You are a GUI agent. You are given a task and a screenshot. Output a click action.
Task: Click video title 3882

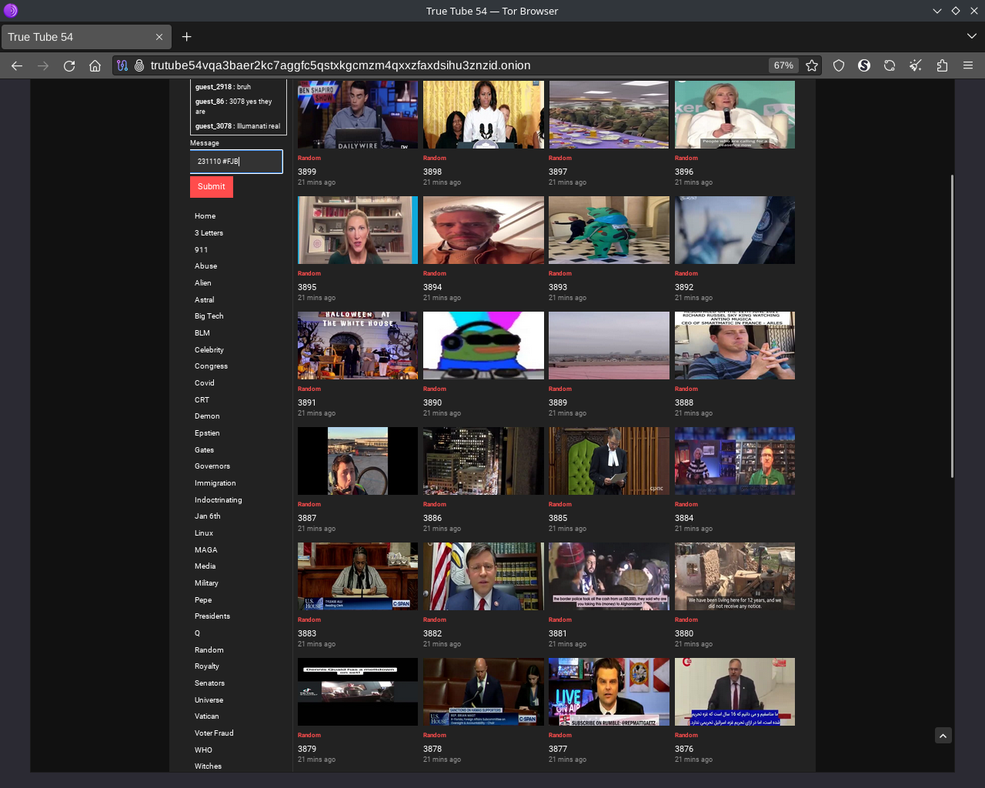coord(432,633)
